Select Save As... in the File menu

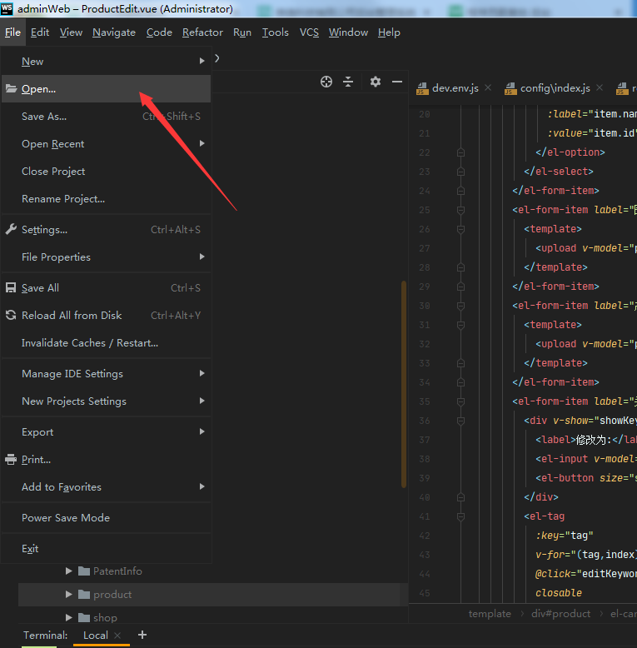click(107, 116)
